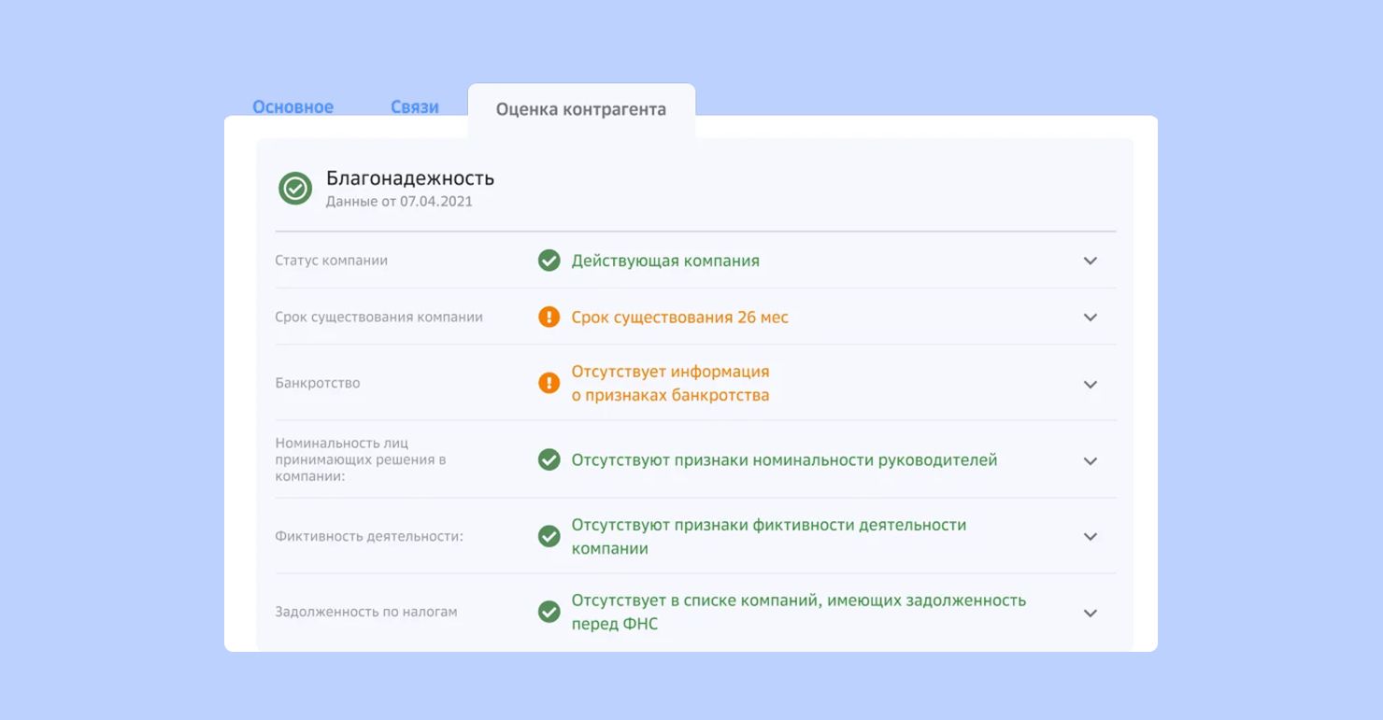
Task: Switch to the Основное tab
Action: [x=292, y=107]
